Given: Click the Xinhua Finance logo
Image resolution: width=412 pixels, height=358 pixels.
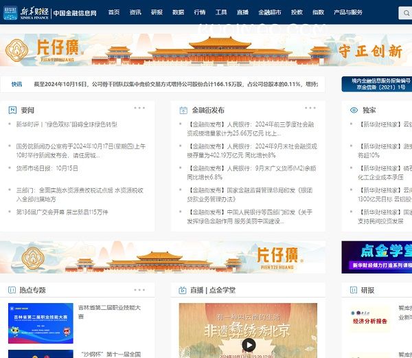Looking at the screenshot, I should click(x=26, y=13).
